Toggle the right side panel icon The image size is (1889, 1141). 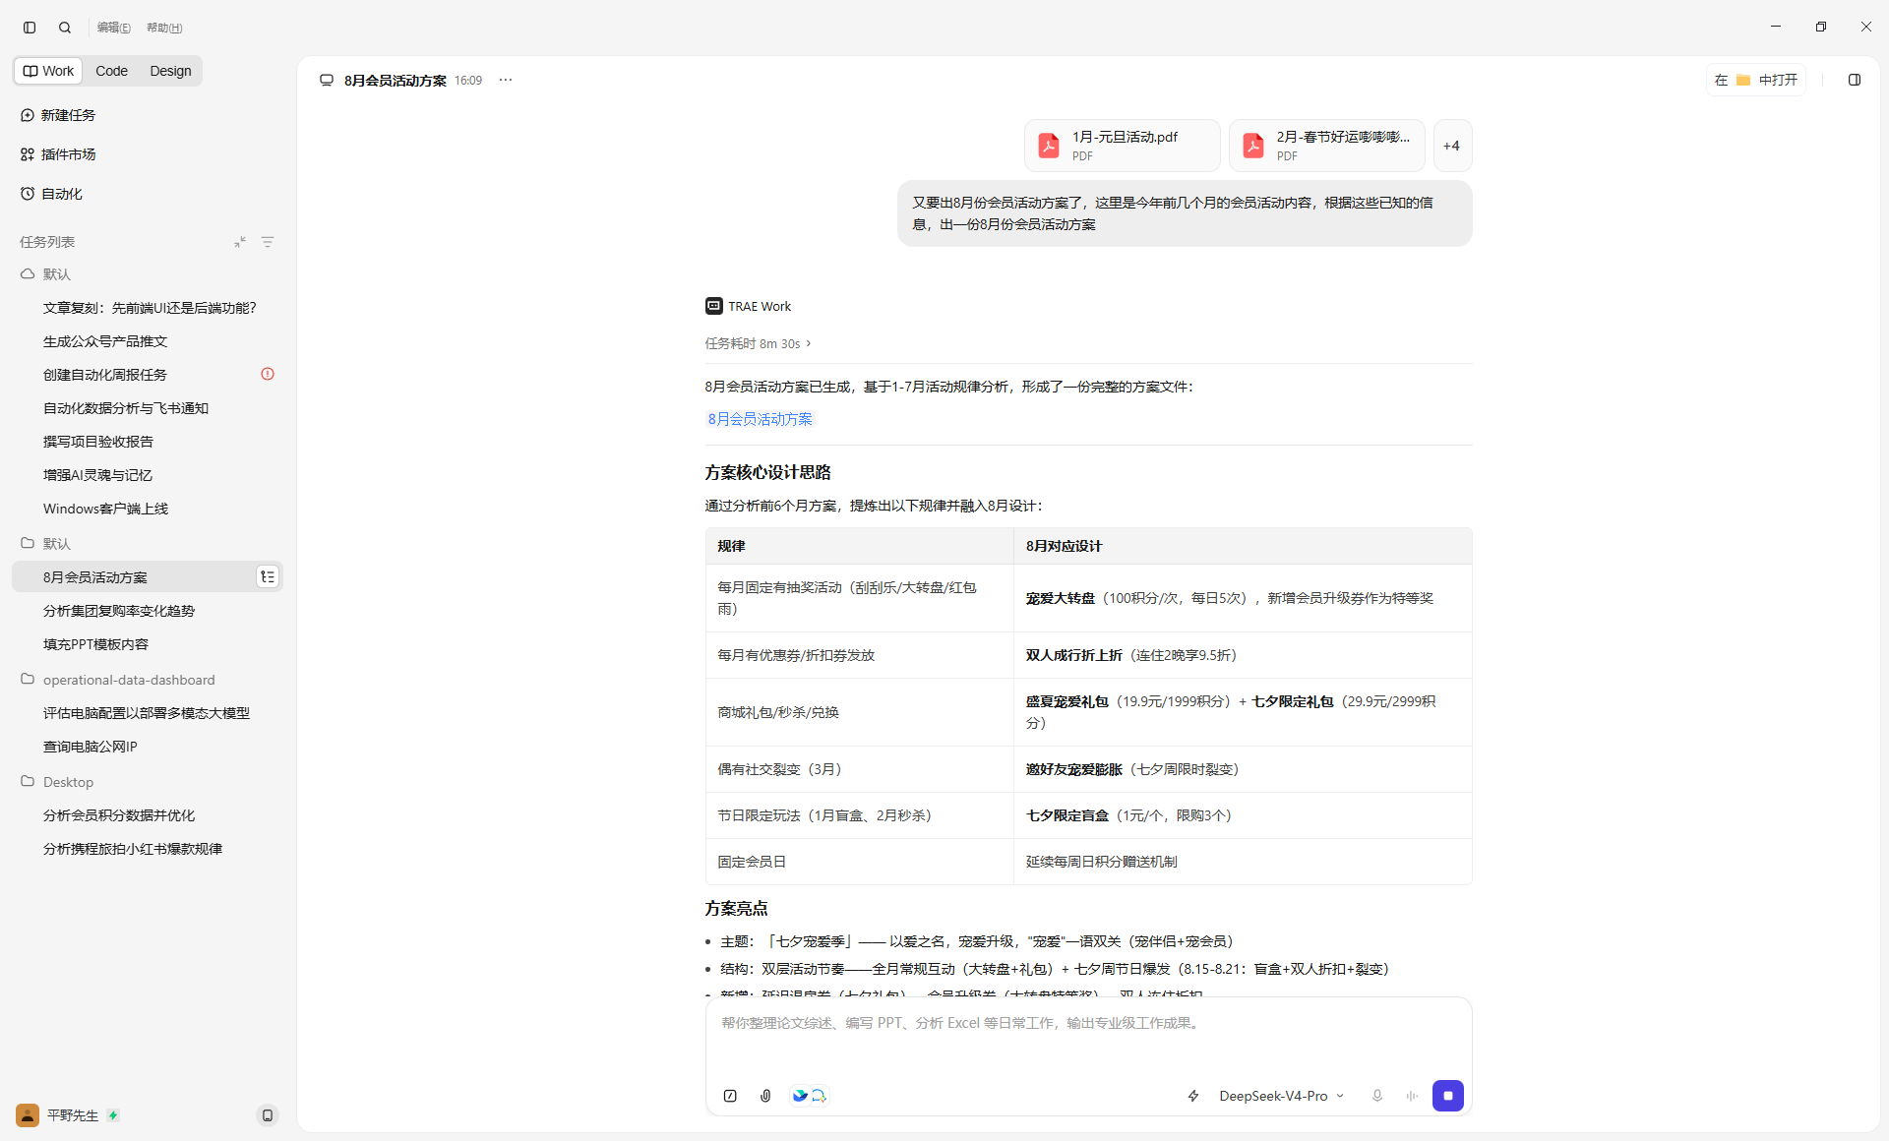[x=1855, y=81]
